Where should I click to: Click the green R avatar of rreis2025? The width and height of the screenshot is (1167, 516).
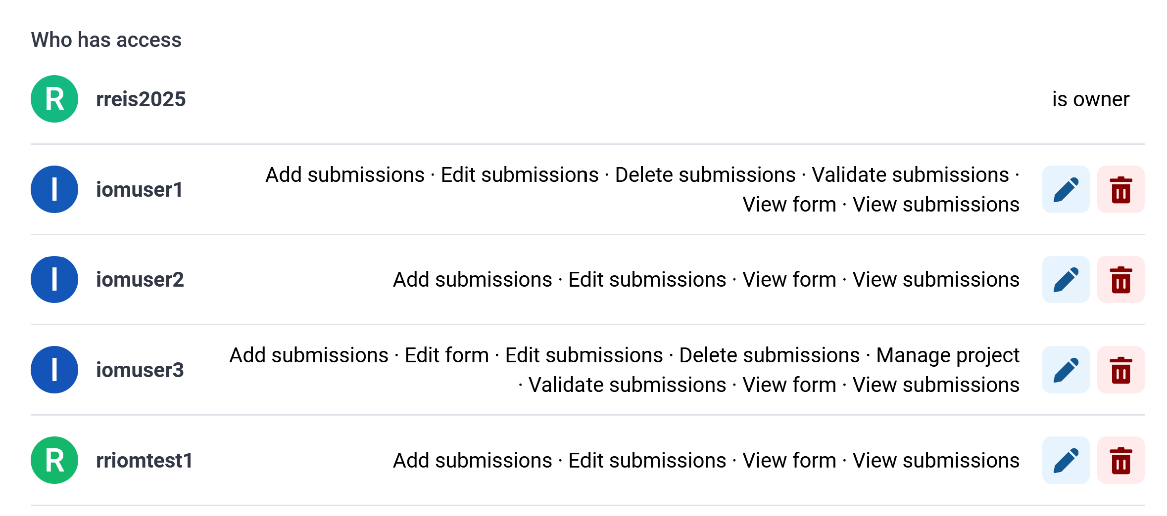pyautogui.click(x=54, y=99)
